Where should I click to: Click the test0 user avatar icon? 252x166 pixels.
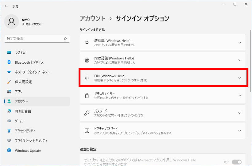click(12, 21)
